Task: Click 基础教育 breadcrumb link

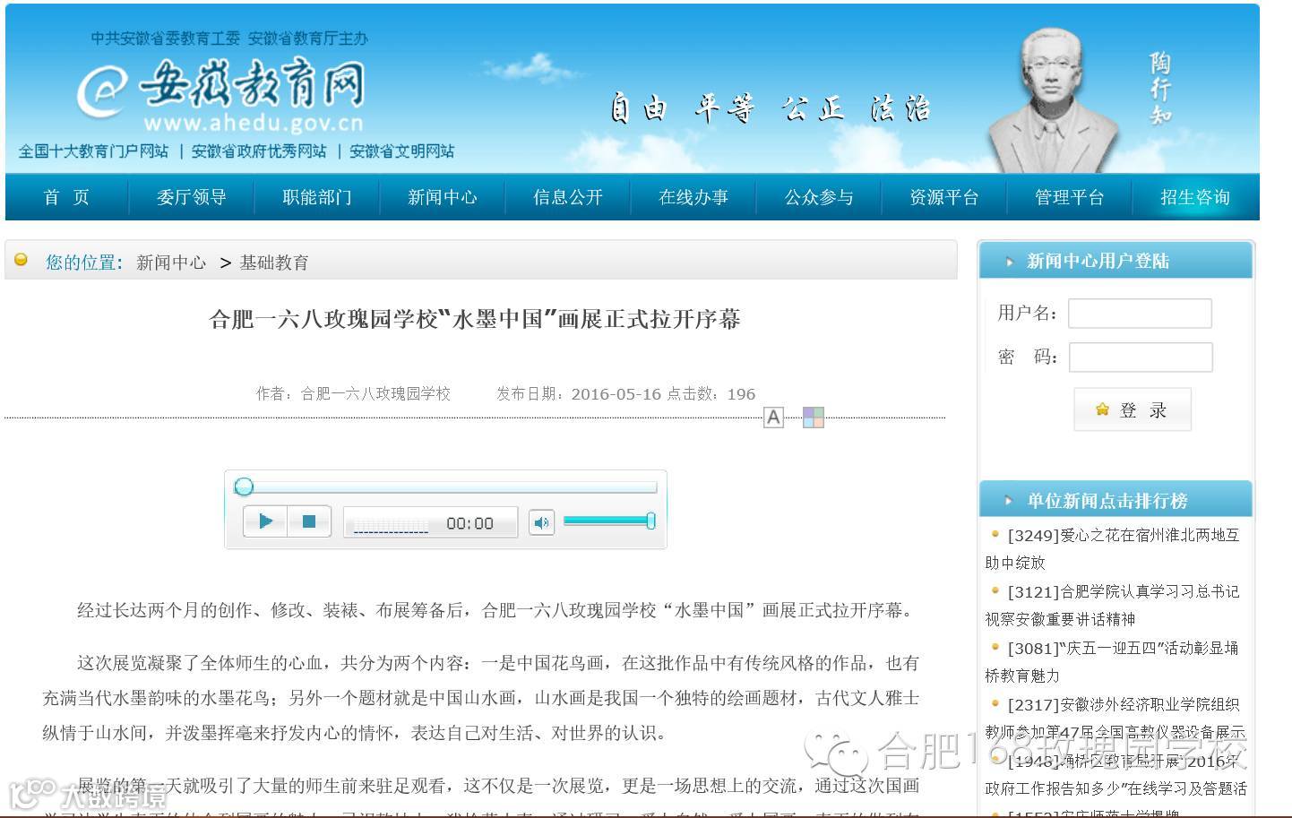Action: pyautogui.click(x=274, y=263)
